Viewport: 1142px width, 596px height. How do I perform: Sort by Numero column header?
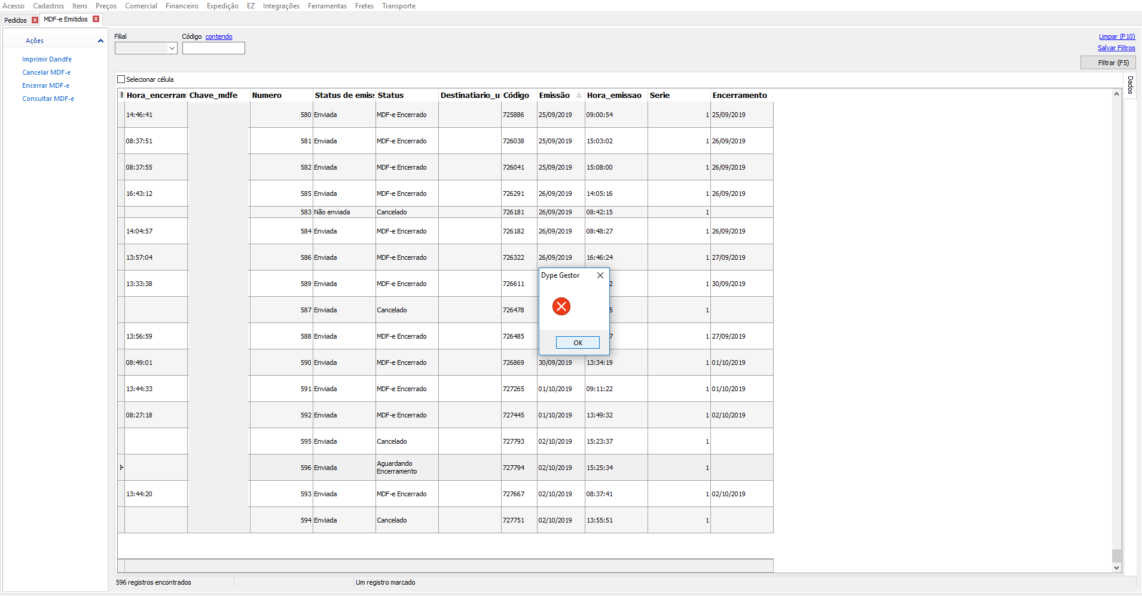[x=282, y=96]
